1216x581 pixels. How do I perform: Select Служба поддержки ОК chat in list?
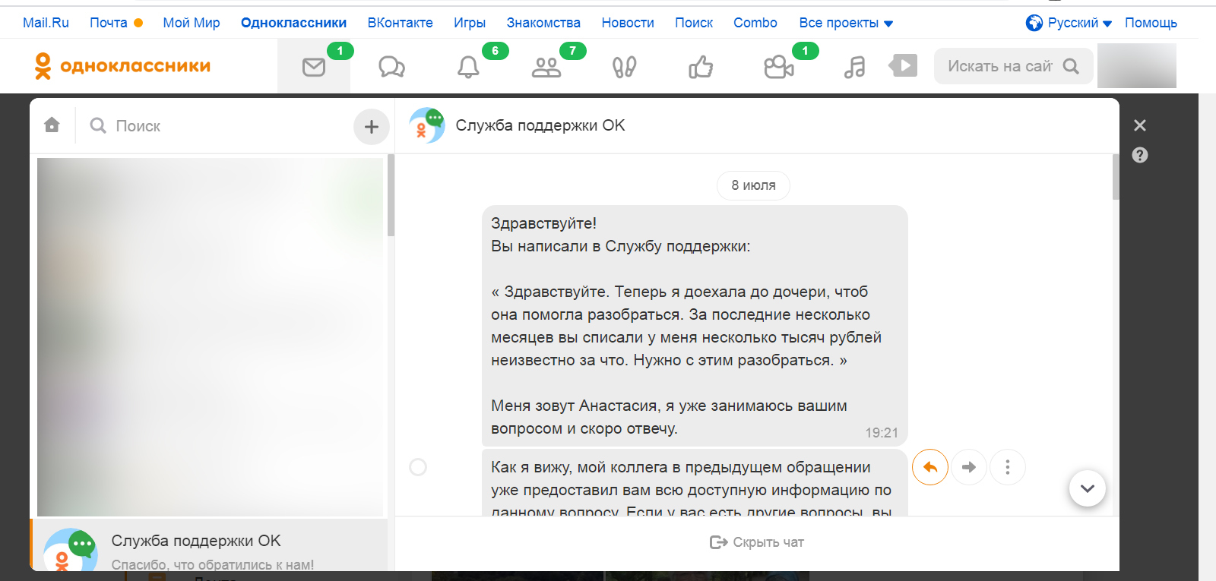(x=209, y=545)
